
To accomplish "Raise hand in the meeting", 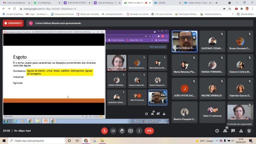I will point(122,131).
